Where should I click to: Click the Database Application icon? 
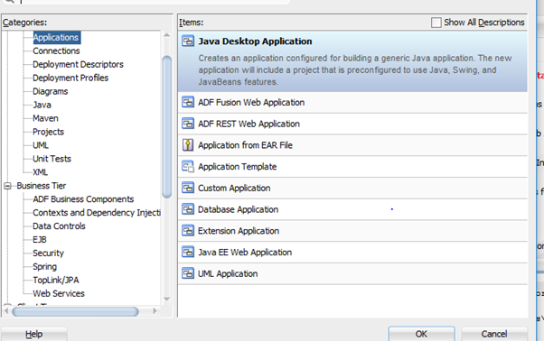188,209
